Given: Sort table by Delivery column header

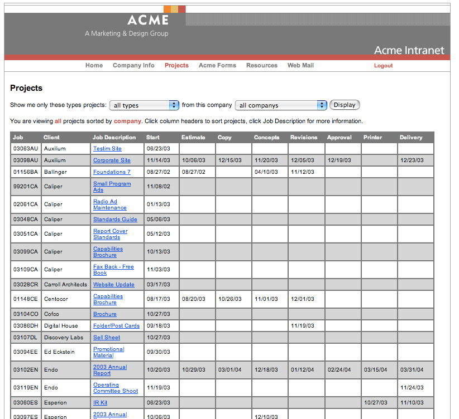Looking at the screenshot, I should pos(411,138).
